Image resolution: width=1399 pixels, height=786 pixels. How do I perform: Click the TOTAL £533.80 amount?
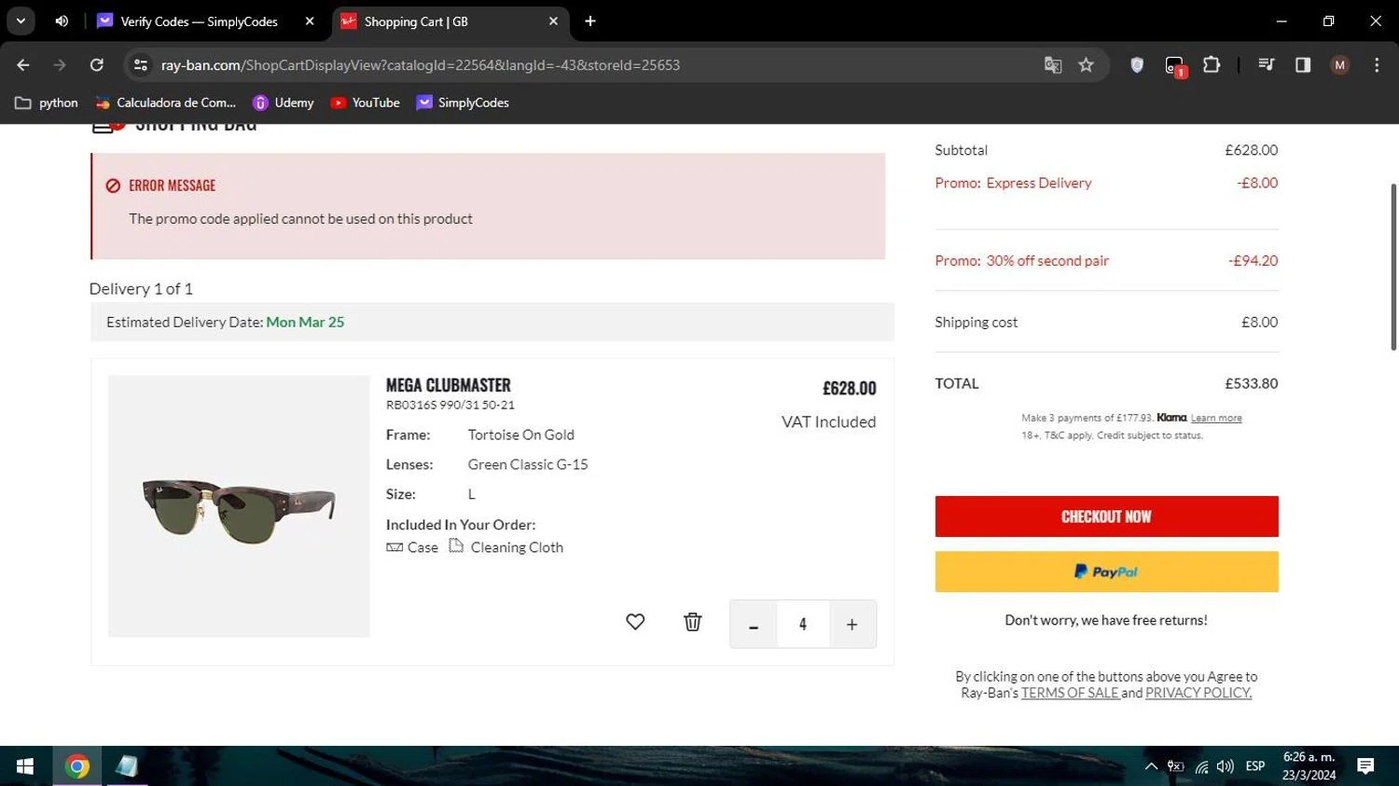coord(1251,383)
